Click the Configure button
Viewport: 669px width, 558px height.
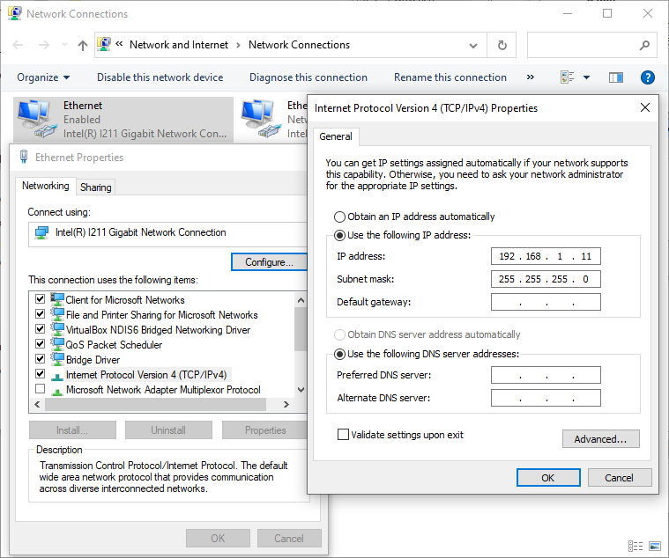pos(269,262)
